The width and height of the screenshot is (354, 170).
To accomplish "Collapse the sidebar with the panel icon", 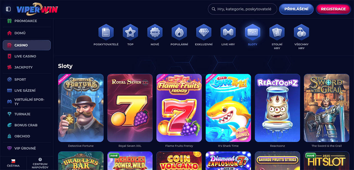I will click(x=8, y=9).
